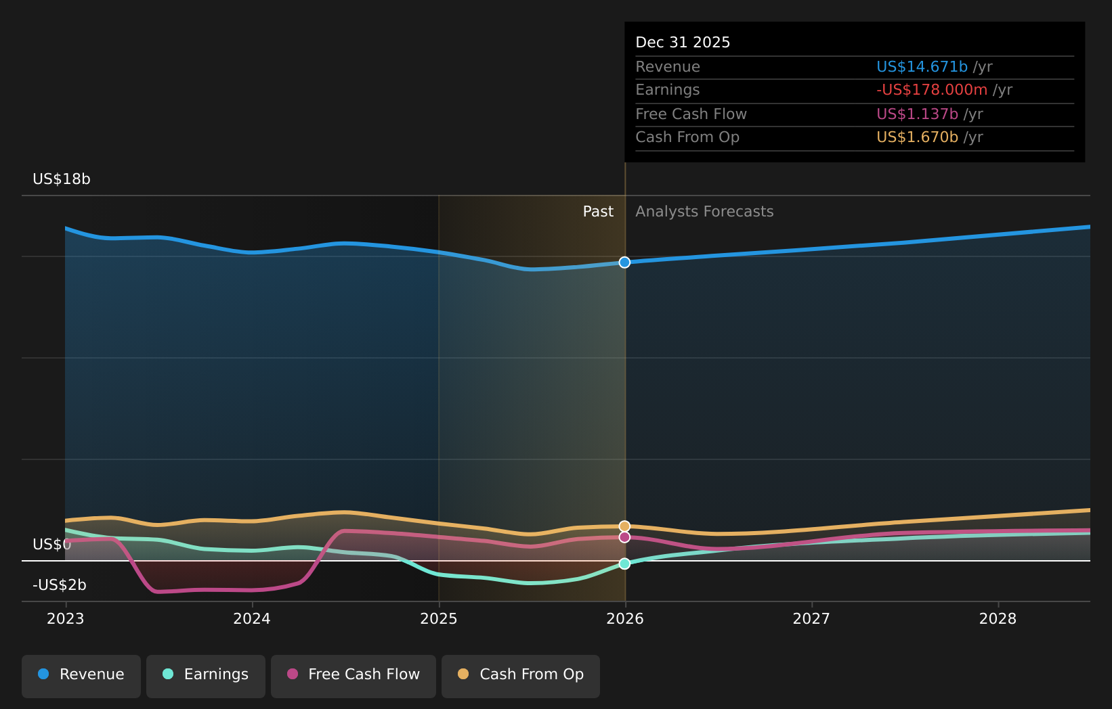Image resolution: width=1112 pixels, height=709 pixels.
Task: Select the teal Earnings legend dot
Action: [x=167, y=674]
